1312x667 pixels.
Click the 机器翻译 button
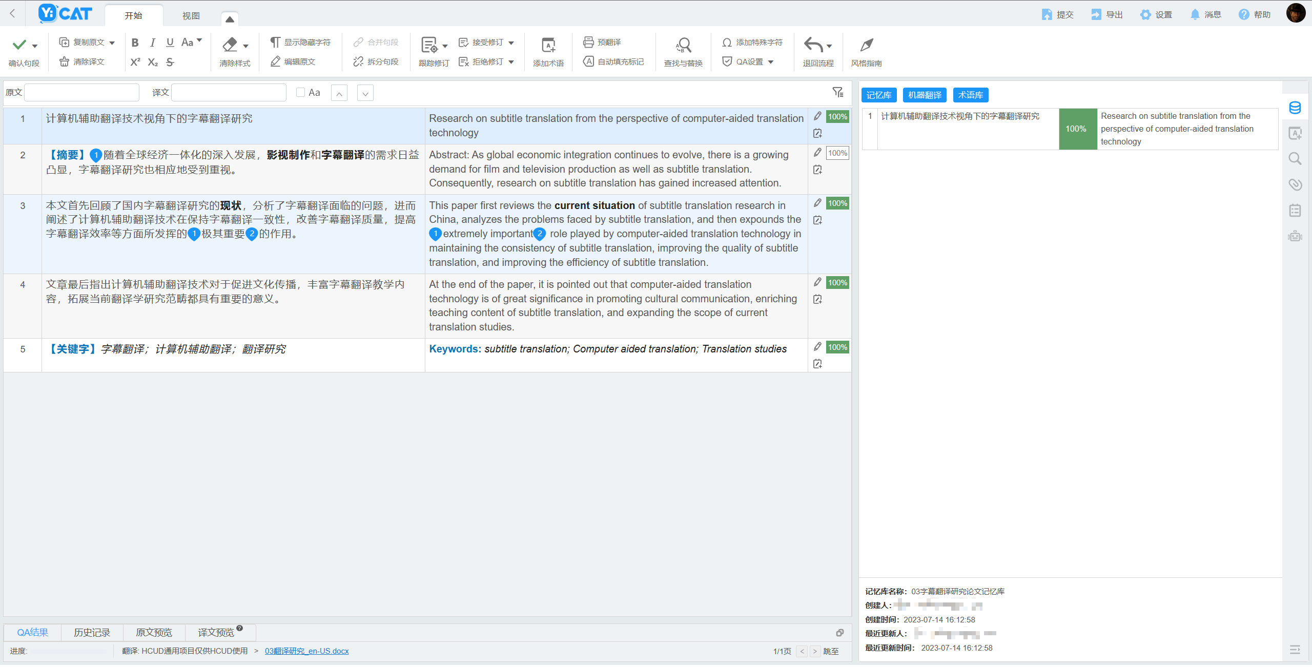pos(925,95)
